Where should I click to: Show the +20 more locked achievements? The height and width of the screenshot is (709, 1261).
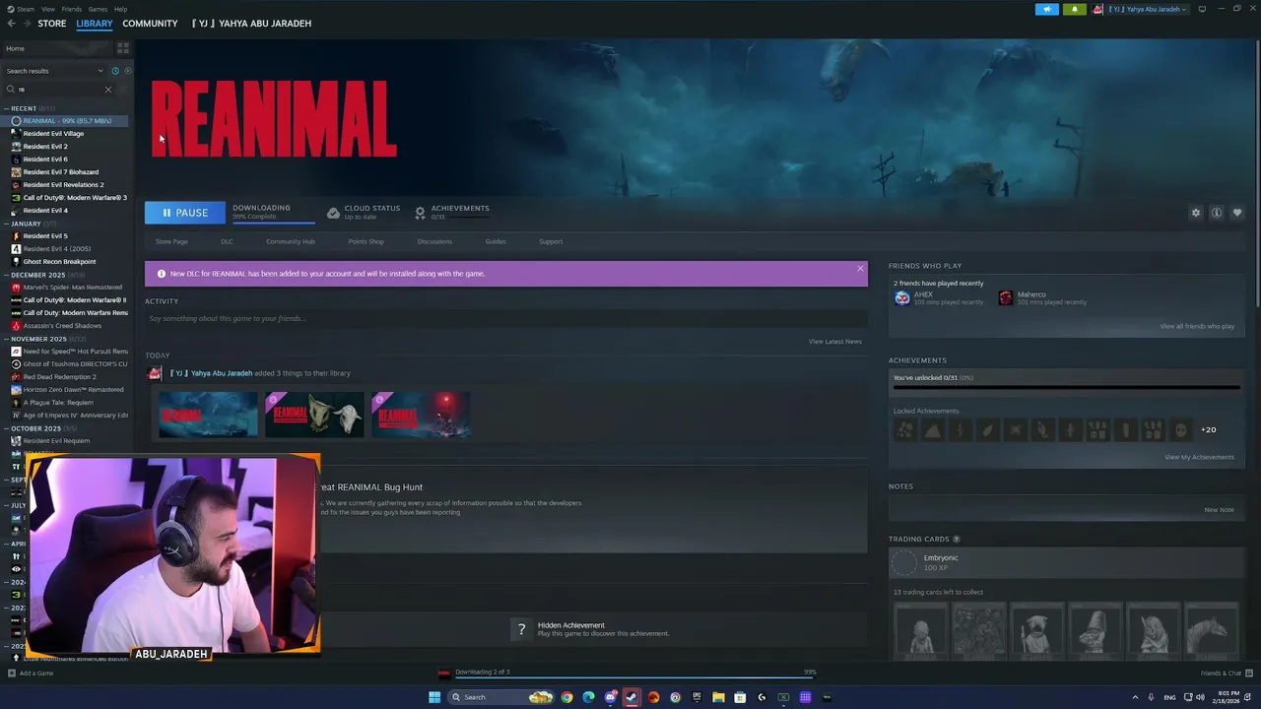pos(1208,430)
